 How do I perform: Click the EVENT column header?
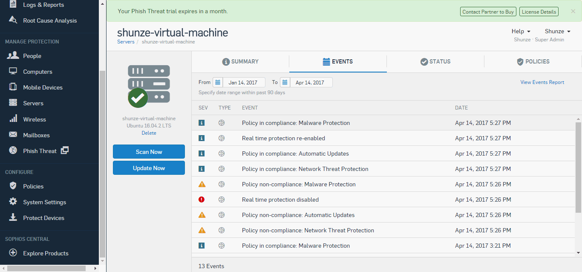(250, 108)
